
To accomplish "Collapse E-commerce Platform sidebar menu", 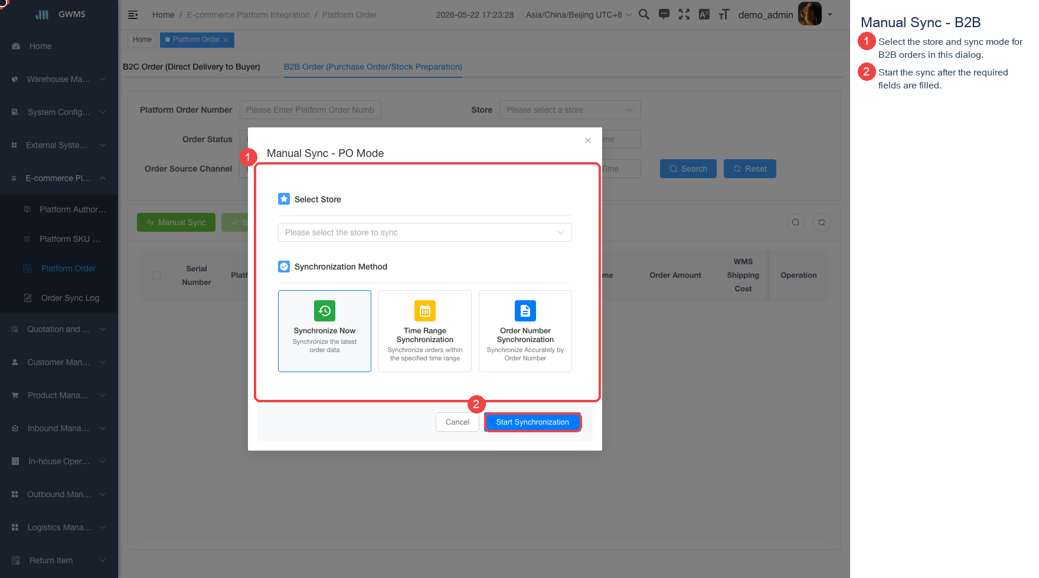I will [x=59, y=178].
